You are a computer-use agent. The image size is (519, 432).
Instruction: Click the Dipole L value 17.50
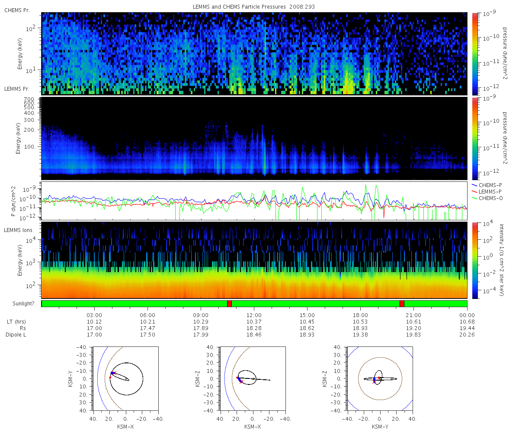pos(147,335)
